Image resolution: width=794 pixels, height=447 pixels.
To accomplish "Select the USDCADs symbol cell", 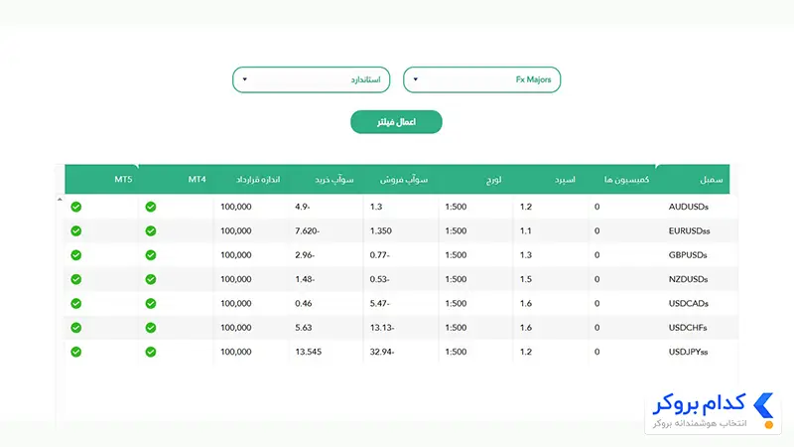I will tap(688, 304).
